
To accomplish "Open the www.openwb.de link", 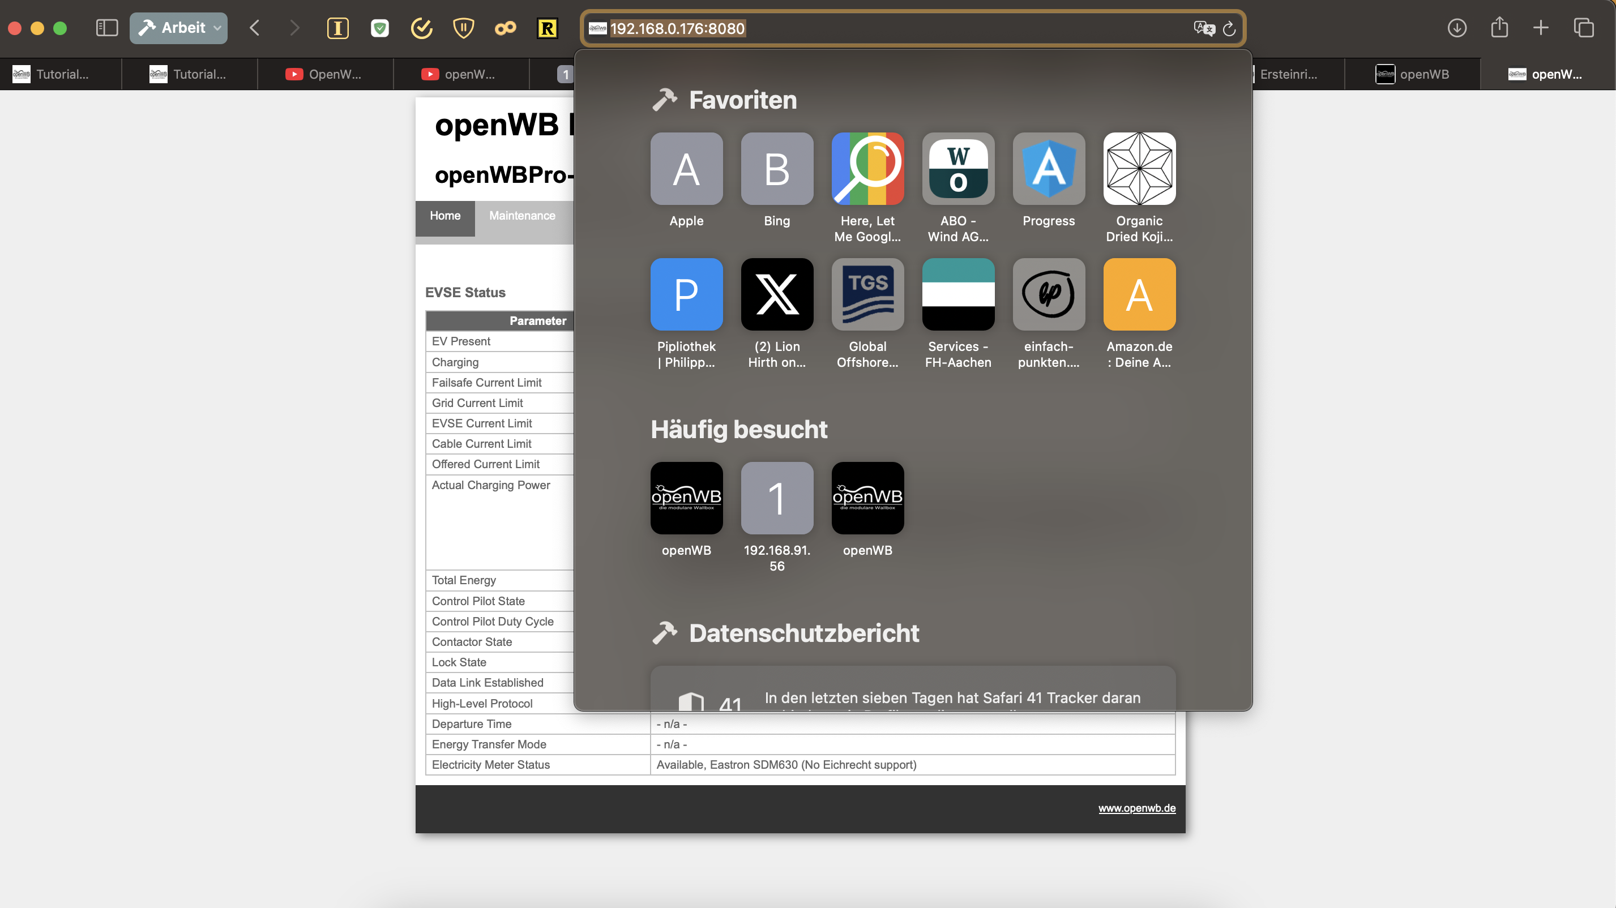I will click(x=1136, y=808).
